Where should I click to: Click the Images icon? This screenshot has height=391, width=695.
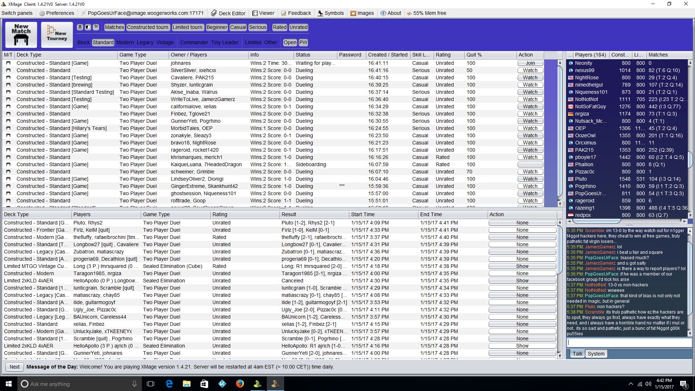click(x=353, y=13)
